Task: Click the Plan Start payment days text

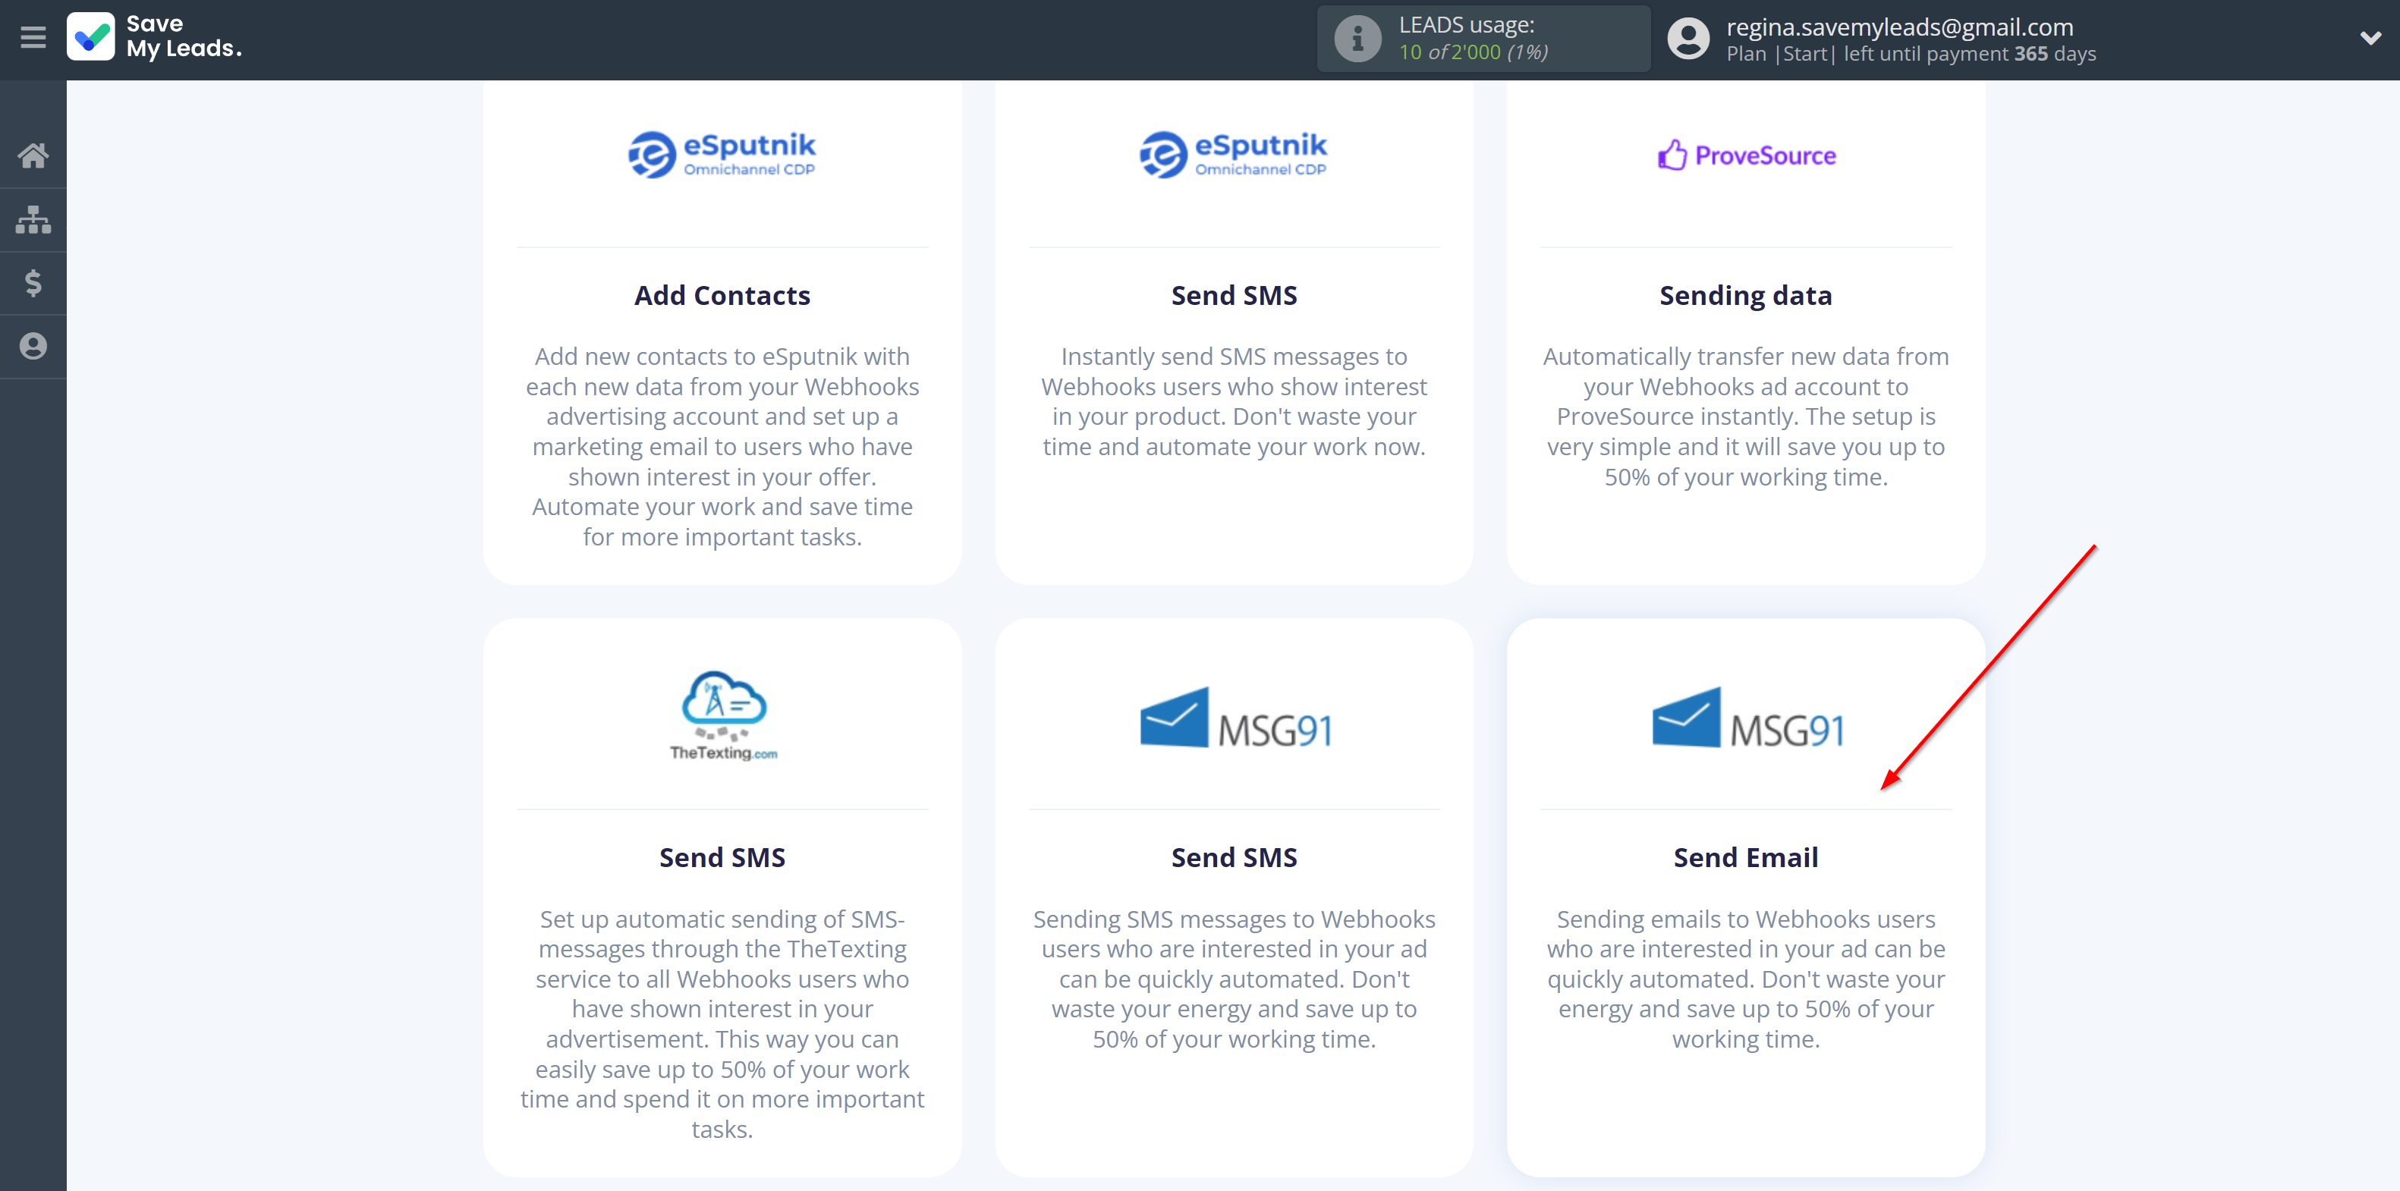Action: point(1911,54)
